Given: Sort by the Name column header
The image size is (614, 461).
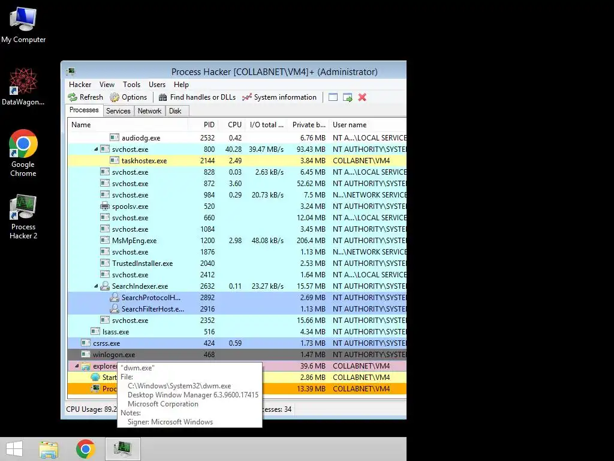Looking at the screenshot, I should click(127, 125).
